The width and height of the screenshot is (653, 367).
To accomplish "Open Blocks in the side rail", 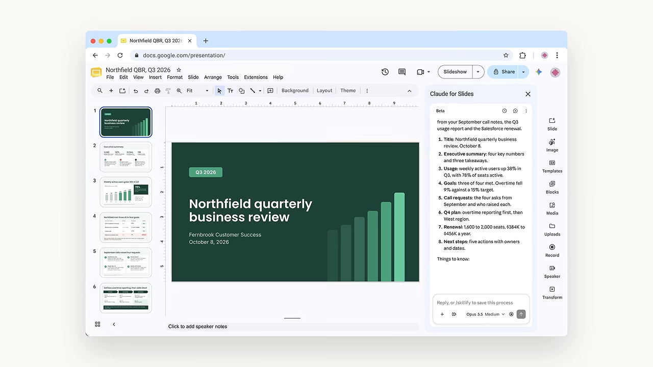I will [x=552, y=187].
